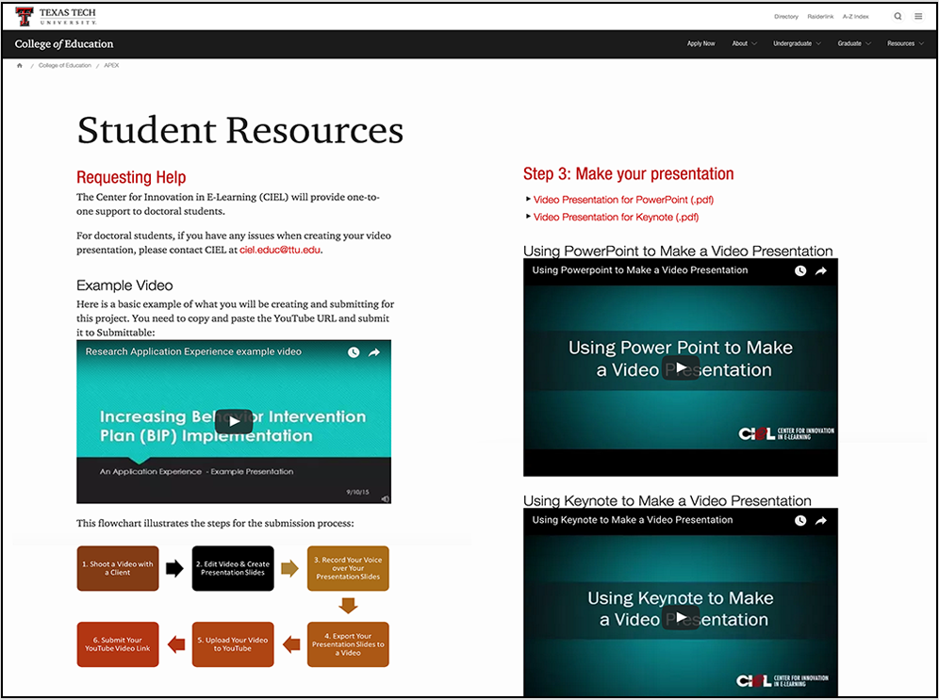The width and height of the screenshot is (939, 700).
Task: Click Watch Later clock on Research Application video
Action: pos(354,352)
